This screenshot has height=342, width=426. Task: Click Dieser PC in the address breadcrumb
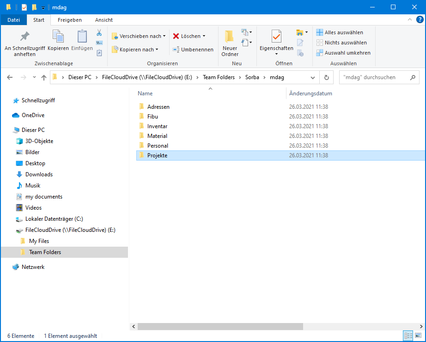click(x=80, y=77)
